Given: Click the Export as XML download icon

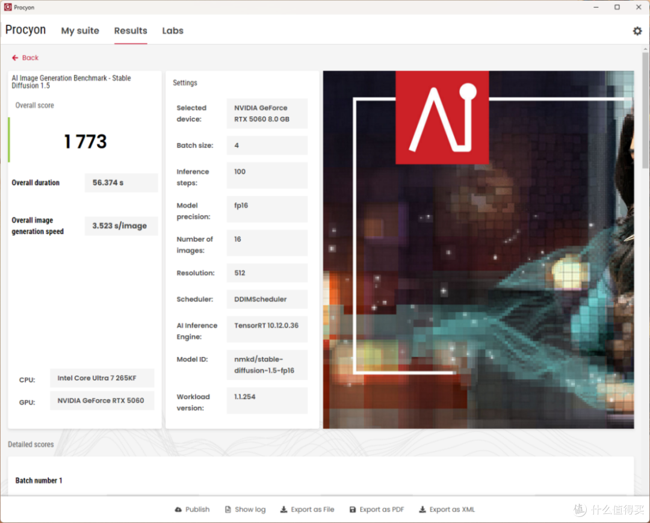Looking at the screenshot, I should pyautogui.click(x=422, y=509).
